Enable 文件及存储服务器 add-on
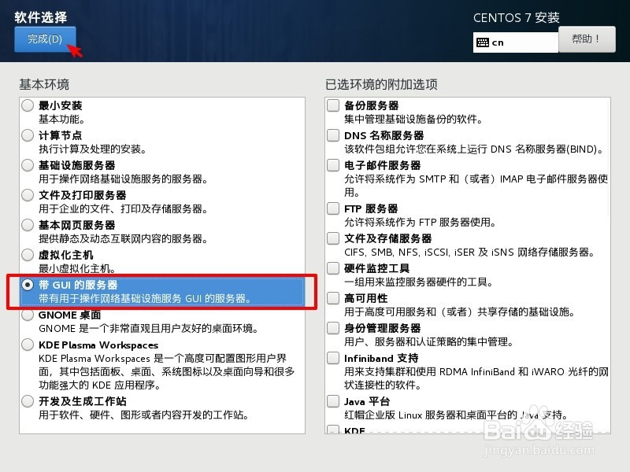 332,238
